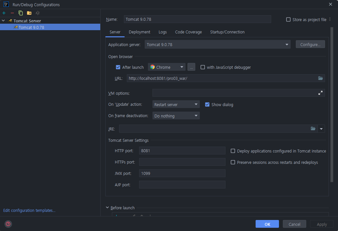The image size is (338, 231).
Task: Click the AJP port field
Action: pyautogui.click(x=182, y=185)
